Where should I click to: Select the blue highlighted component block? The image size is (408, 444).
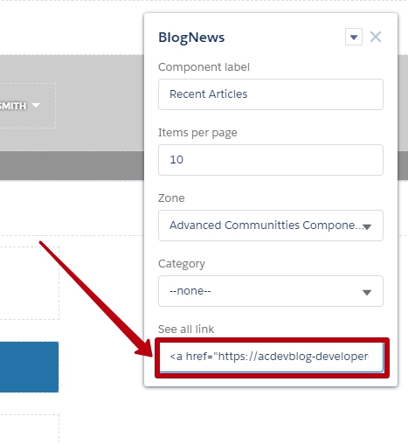click(x=29, y=367)
